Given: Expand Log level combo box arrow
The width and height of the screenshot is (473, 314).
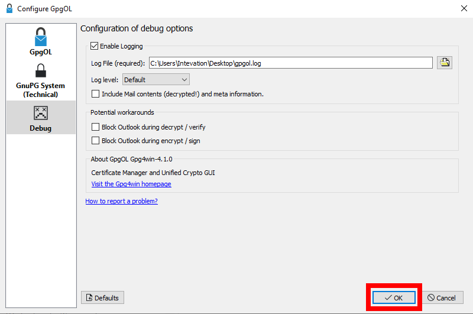Looking at the screenshot, I should pos(184,79).
